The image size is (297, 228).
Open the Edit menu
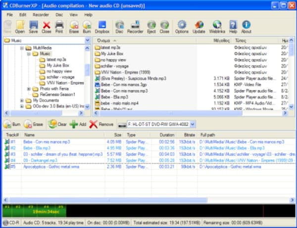pyautogui.click(x=23, y=14)
